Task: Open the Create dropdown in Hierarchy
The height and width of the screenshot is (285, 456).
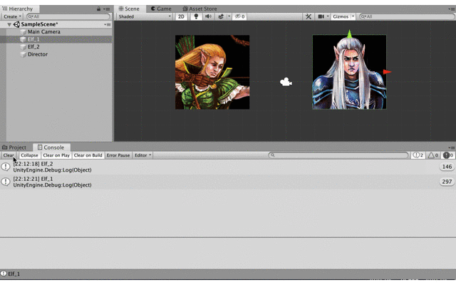Action: [11, 16]
